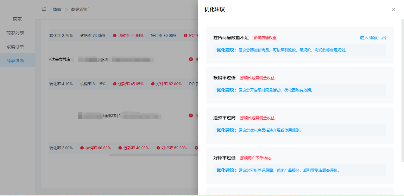Click warning icon beside 核销率 60.00%
Screen dimensions: 404x196
point(82,148)
